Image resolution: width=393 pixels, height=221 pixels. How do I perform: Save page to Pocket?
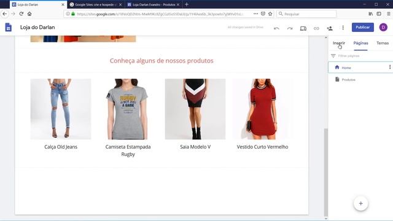pos(263,14)
